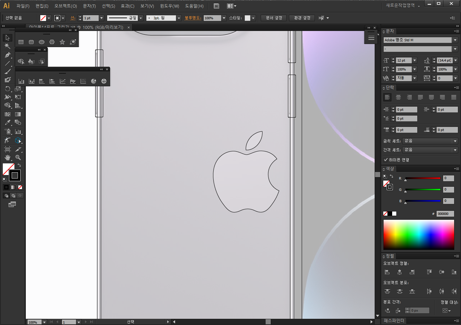
Task: Open the Adobe Bridge button
Action: click(x=216, y=6)
